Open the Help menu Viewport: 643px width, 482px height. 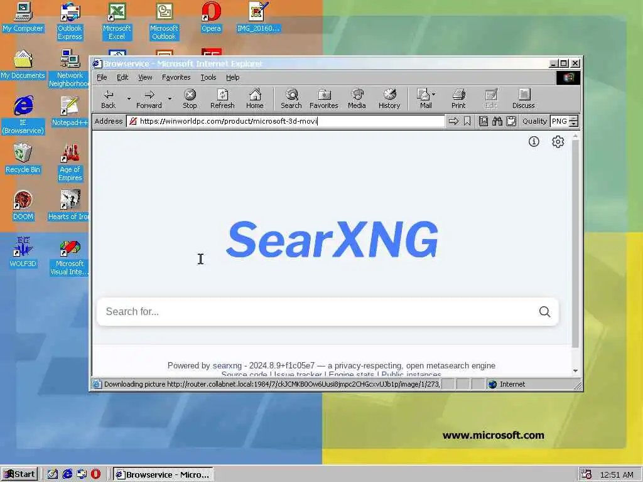pyautogui.click(x=232, y=77)
